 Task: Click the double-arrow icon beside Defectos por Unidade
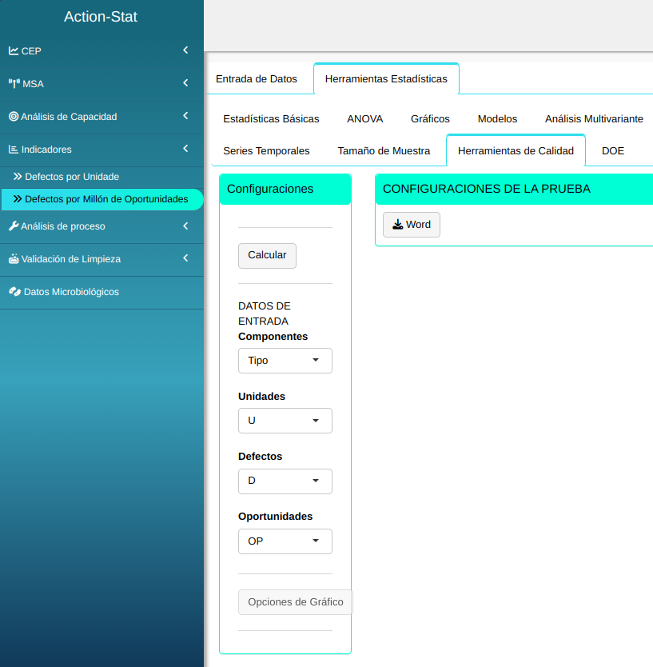[18, 177]
